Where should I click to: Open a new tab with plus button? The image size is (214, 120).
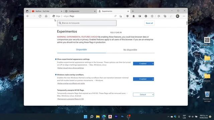click(x=133, y=11)
